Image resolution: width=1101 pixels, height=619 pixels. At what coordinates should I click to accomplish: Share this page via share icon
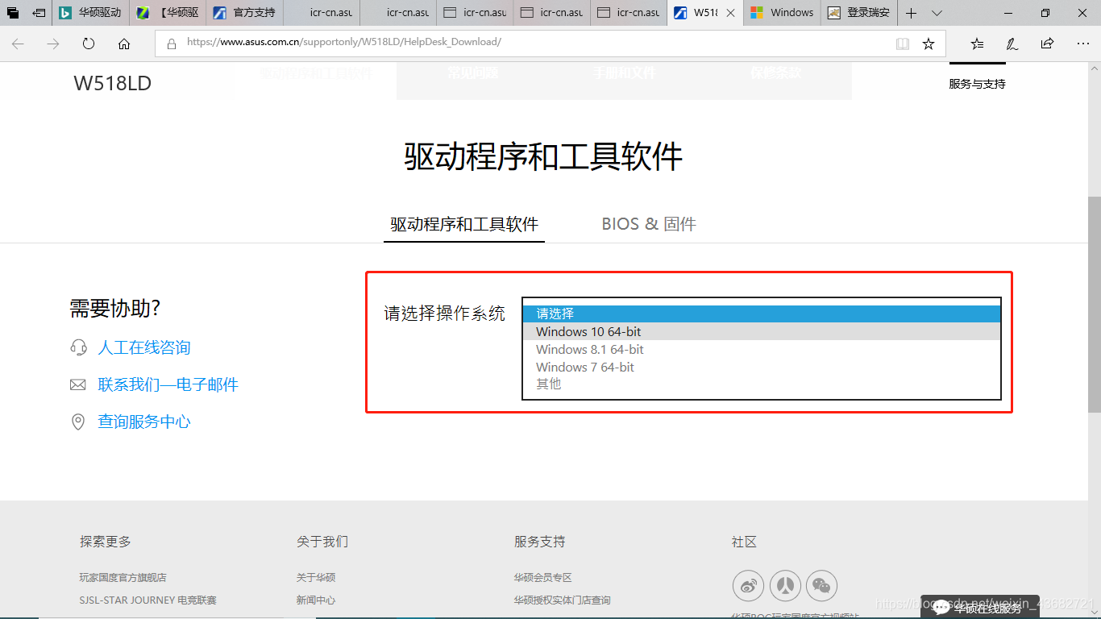tap(1047, 44)
